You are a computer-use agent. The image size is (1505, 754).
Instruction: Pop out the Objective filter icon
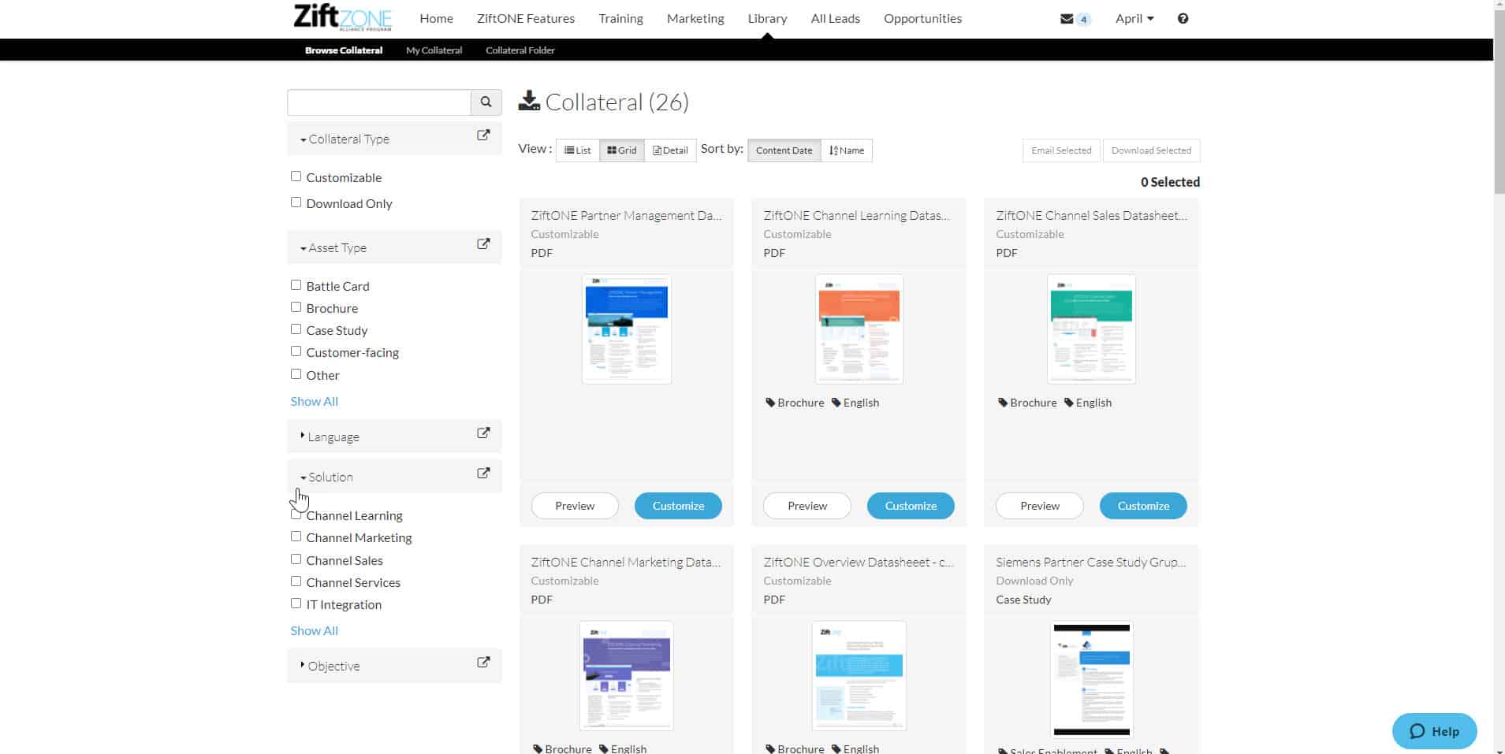[x=483, y=663]
